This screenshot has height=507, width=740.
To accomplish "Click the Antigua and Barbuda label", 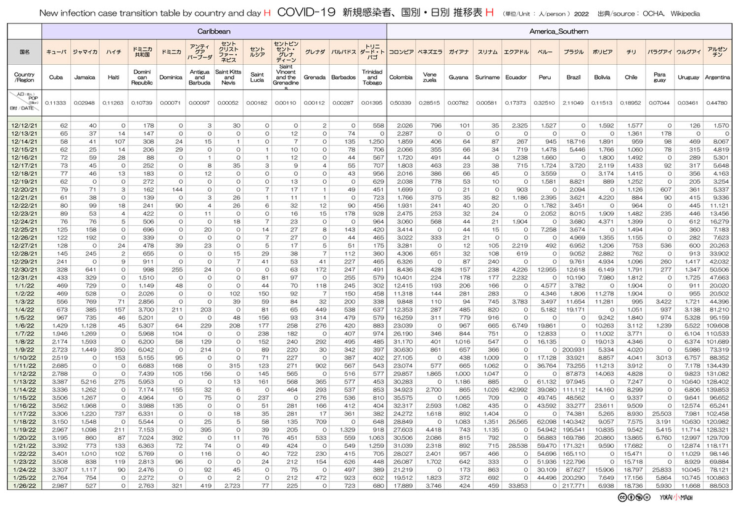I will click(x=199, y=78).
